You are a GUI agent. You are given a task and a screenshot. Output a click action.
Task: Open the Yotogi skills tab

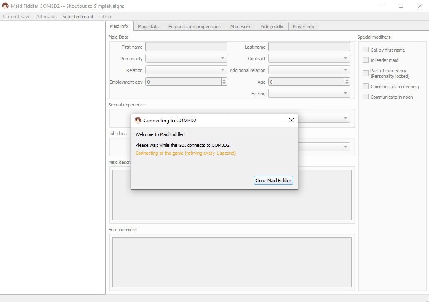(272, 26)
